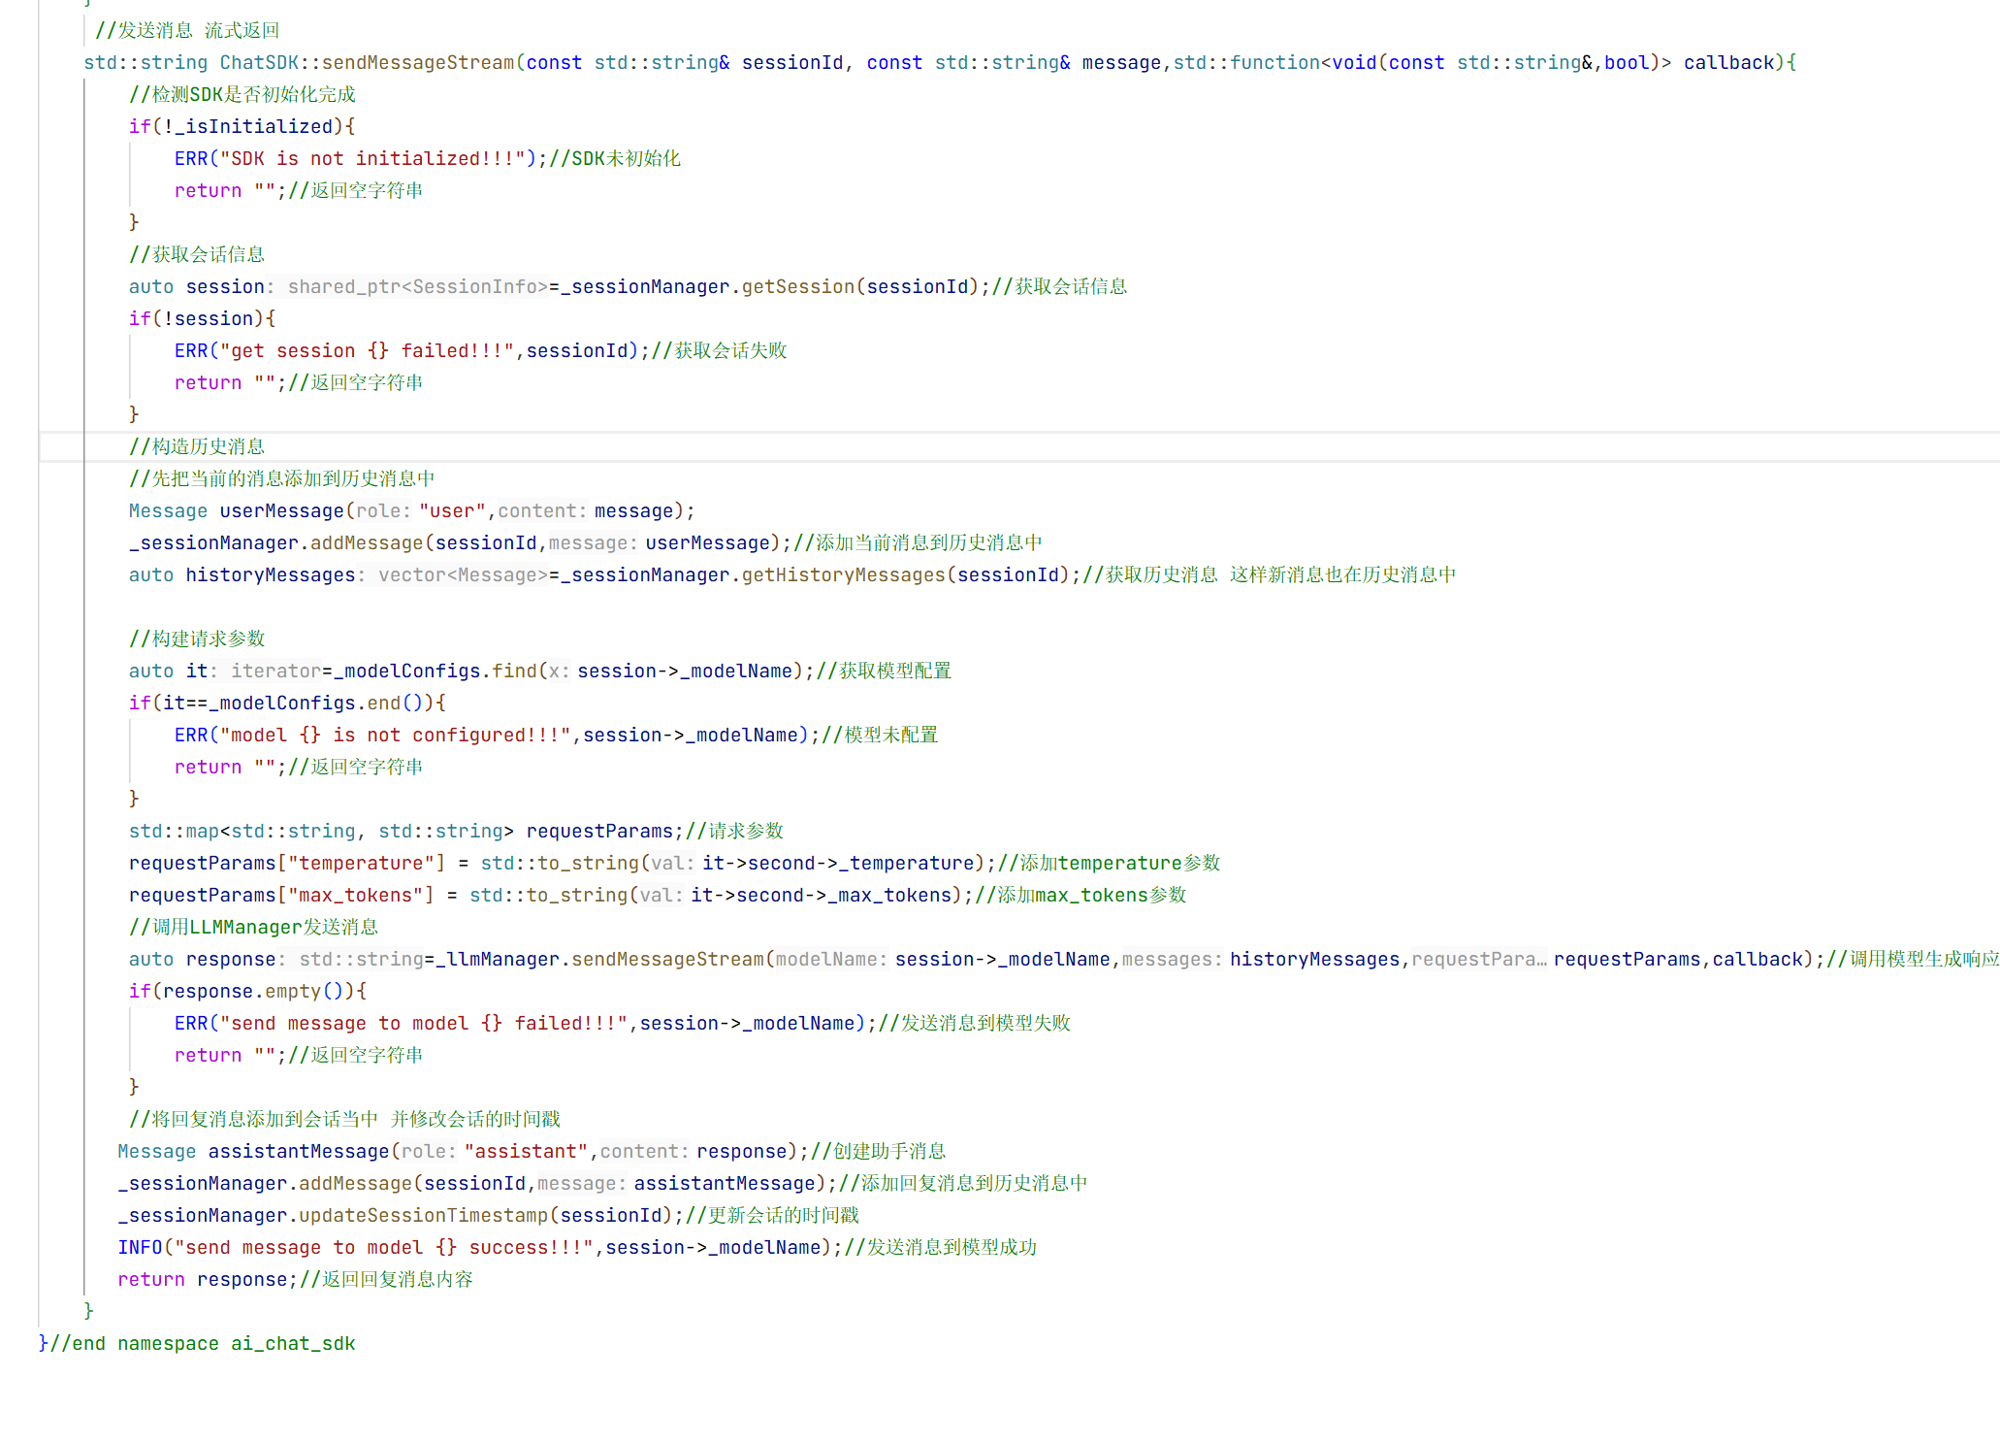Click the "max_tokens" key string in requestParams

(x=355, y=896)
